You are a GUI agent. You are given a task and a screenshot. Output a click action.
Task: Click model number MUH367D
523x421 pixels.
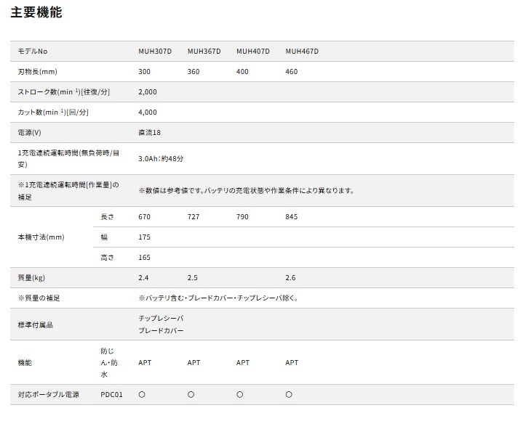point(204,52)
